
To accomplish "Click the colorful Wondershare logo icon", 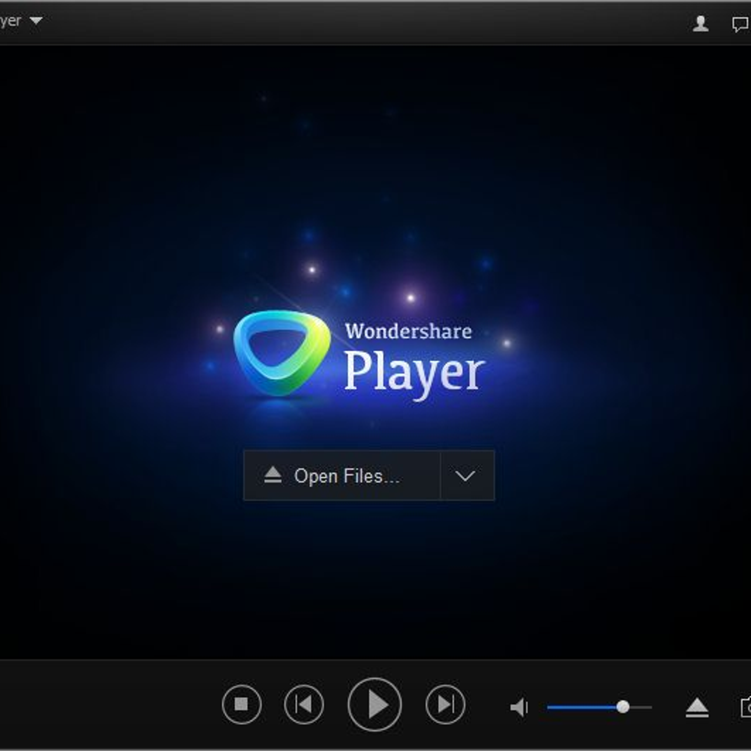I will tap(281, 352).
